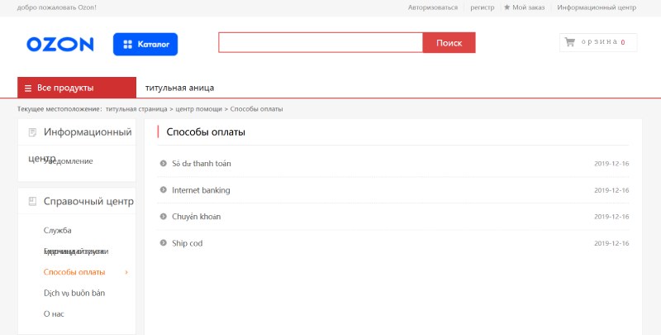Click the Поиск search button
Viewport: 661px width, 335px height.
pyautogui.click(x=449, y=43)
